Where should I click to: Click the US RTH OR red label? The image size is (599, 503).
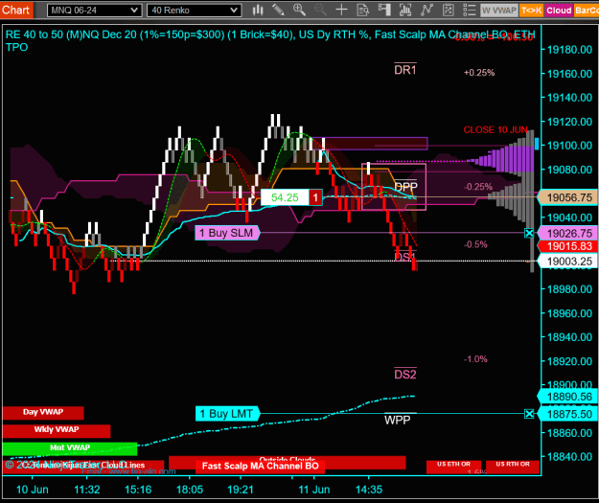coord(513,467)
